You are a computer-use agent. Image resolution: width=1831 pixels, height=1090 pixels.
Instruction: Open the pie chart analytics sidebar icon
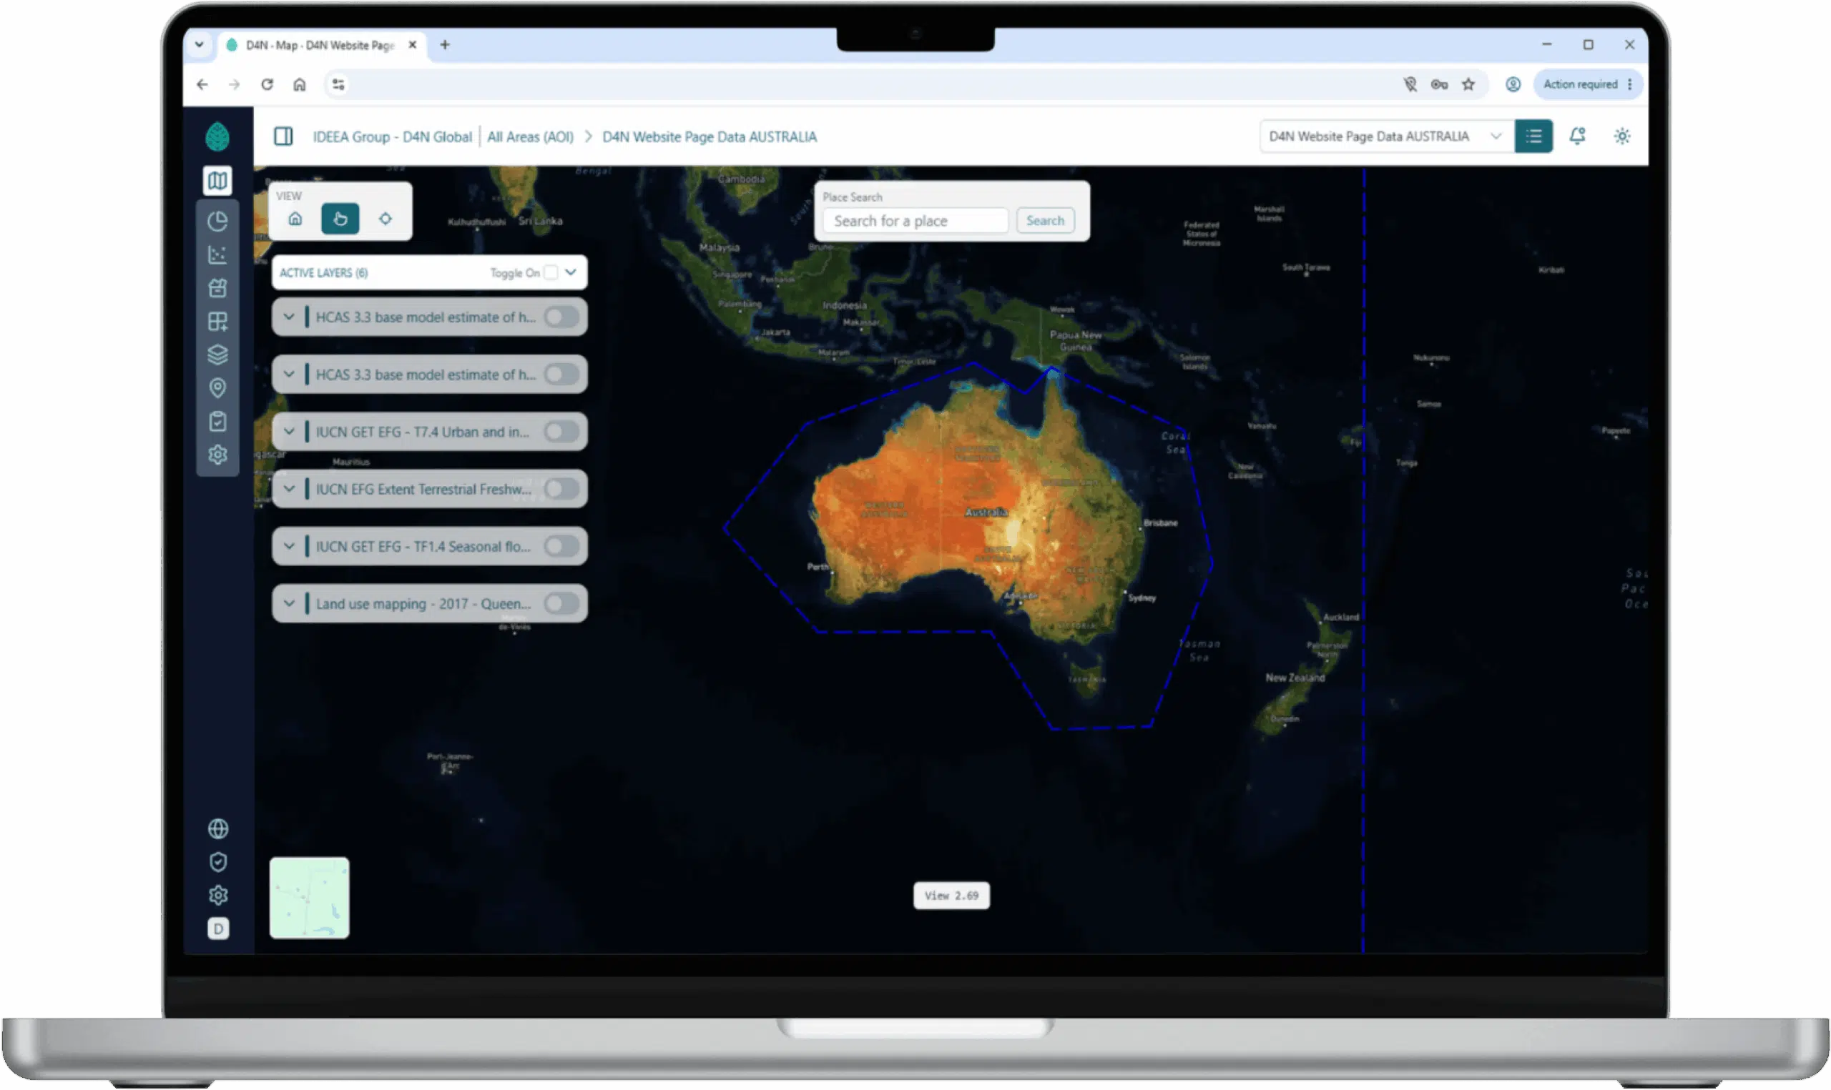click(217, 221)
